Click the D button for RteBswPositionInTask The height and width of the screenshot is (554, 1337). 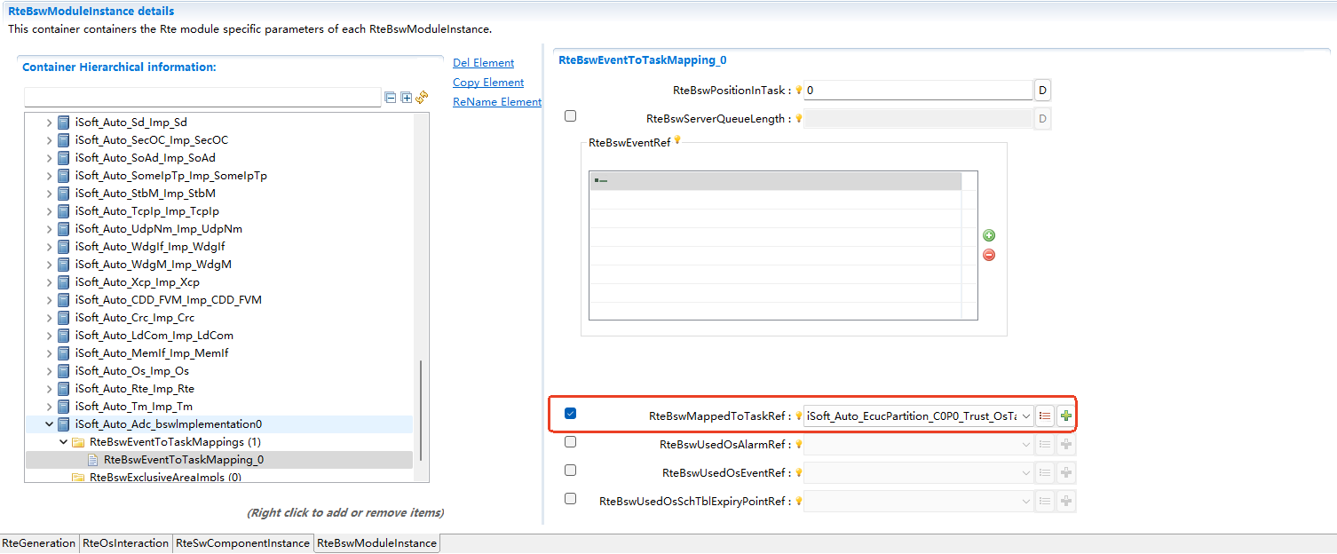click(x=1042, y=91)
